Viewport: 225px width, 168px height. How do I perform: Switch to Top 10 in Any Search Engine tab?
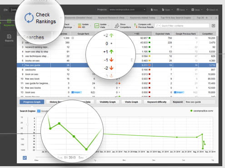coord(176,18)
